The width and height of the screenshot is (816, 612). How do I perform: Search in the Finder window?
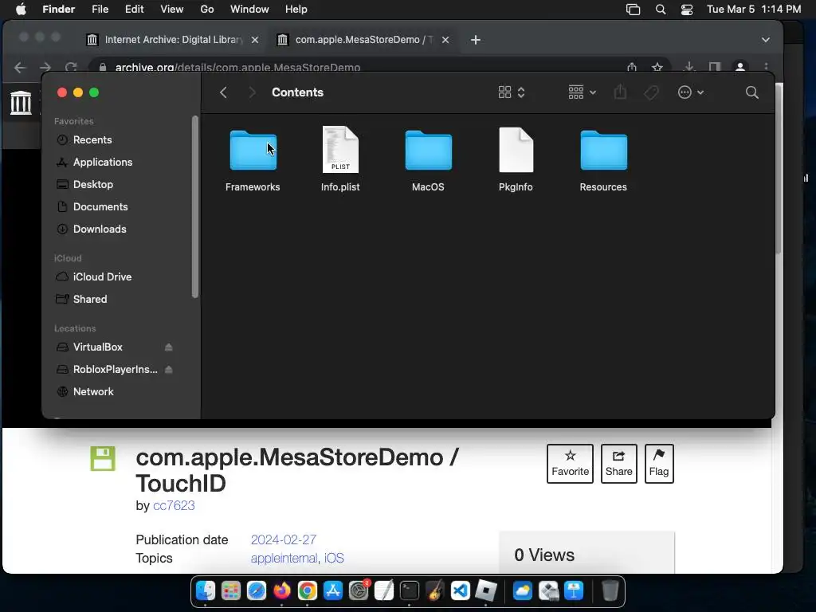[751, 92]
